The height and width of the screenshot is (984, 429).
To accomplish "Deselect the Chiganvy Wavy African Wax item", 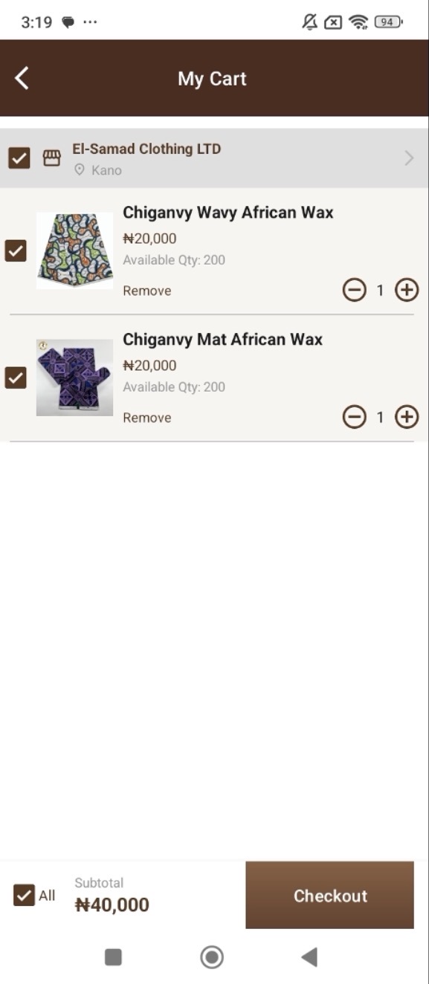I will (x=16, y=250).
